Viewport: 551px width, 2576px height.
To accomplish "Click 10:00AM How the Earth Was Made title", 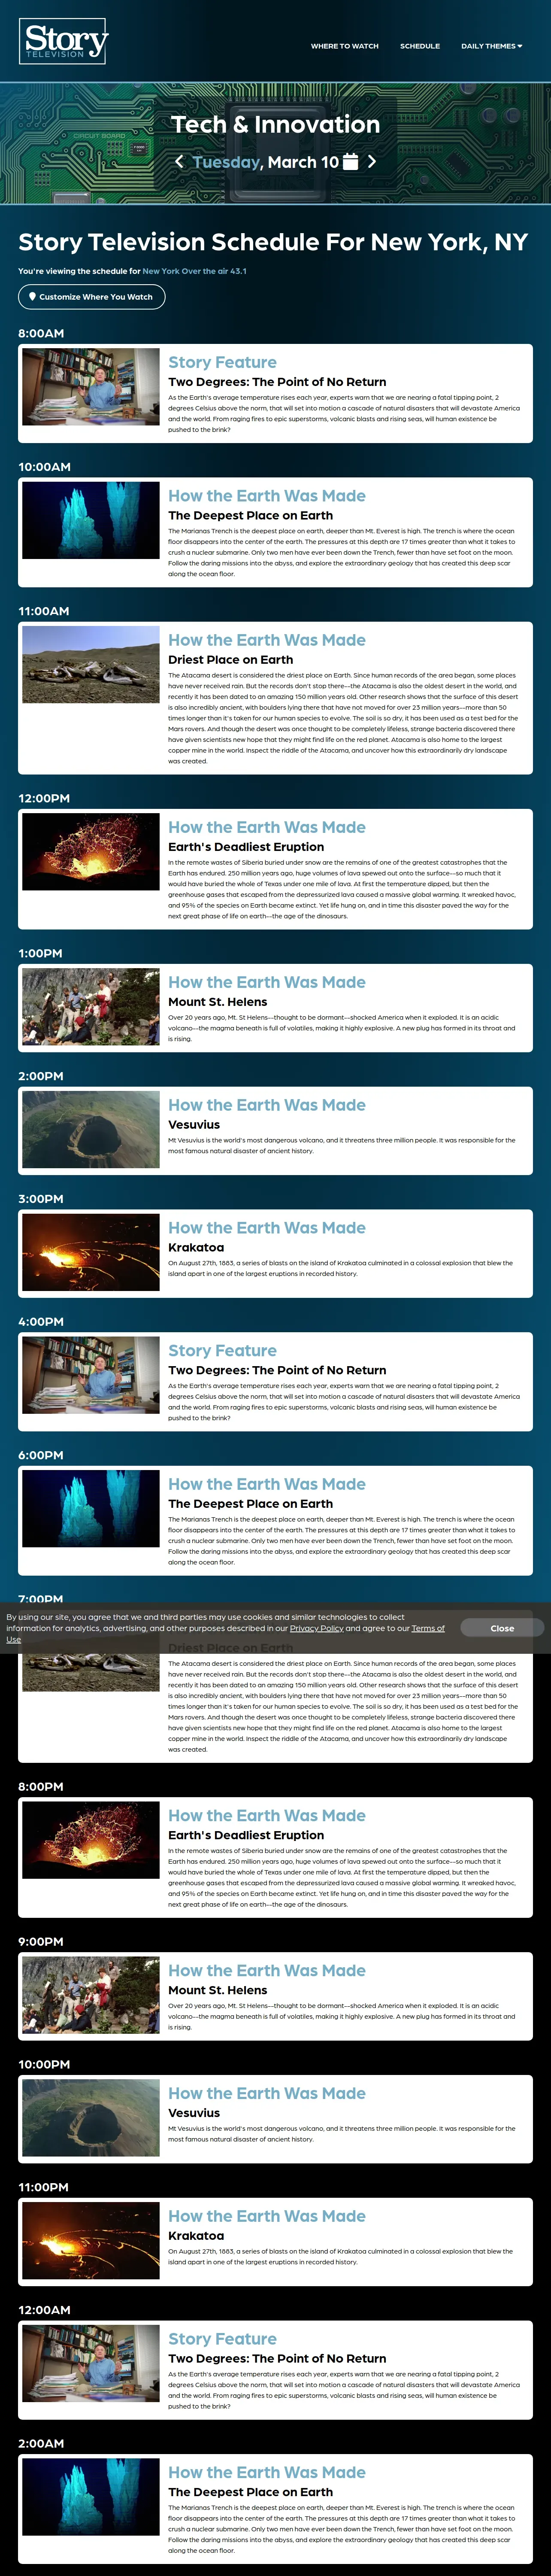I will click(x=267, y=496).
